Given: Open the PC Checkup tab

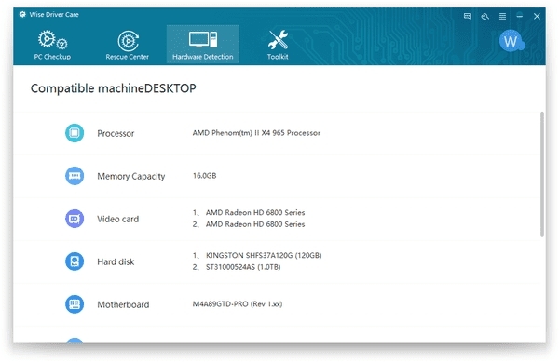Looking at the screenshot, I should 52,45.
